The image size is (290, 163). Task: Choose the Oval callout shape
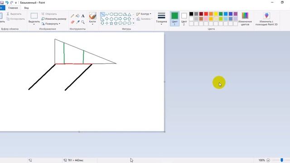125,23
